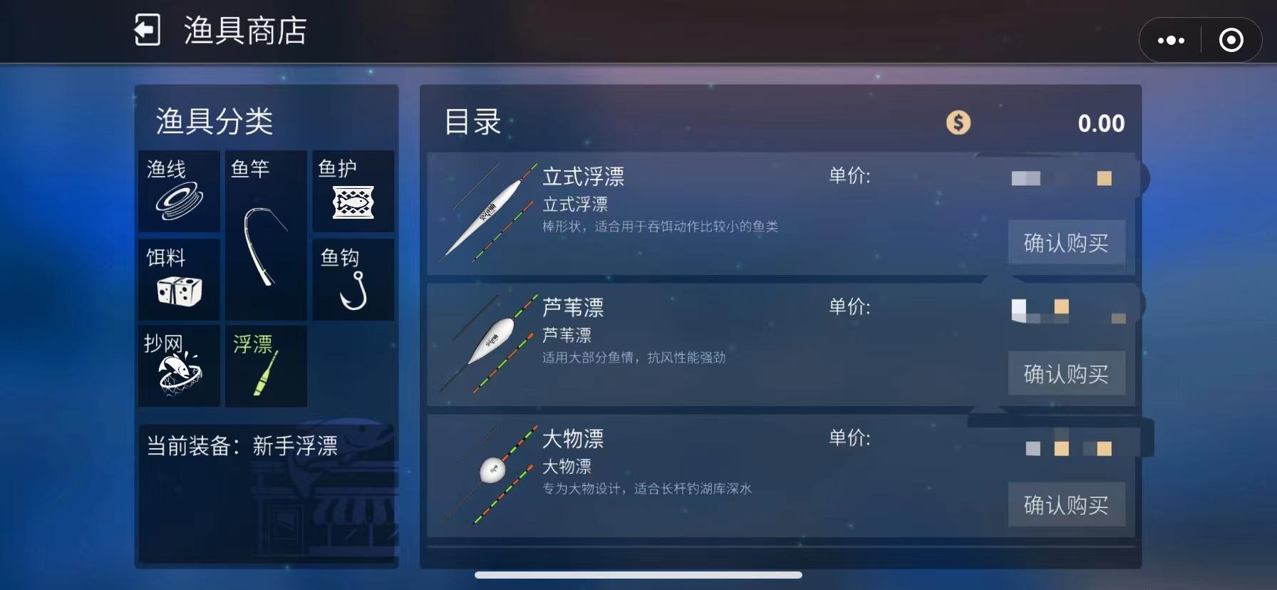Screen dimensions: 1277x590
Task: Select the 饵料 bait category
Action: coord(179,279)
